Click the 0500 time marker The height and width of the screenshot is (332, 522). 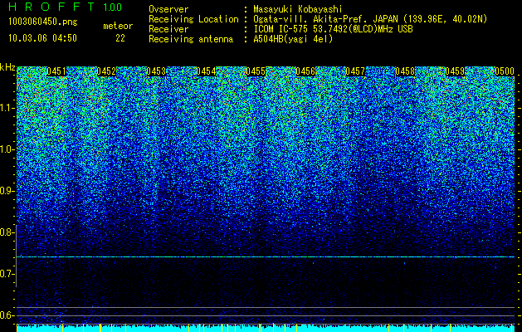[x=505, y=71]
